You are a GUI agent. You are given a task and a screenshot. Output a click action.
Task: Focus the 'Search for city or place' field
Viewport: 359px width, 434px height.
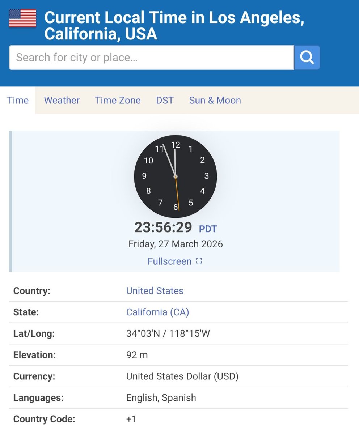click(151, 57)
